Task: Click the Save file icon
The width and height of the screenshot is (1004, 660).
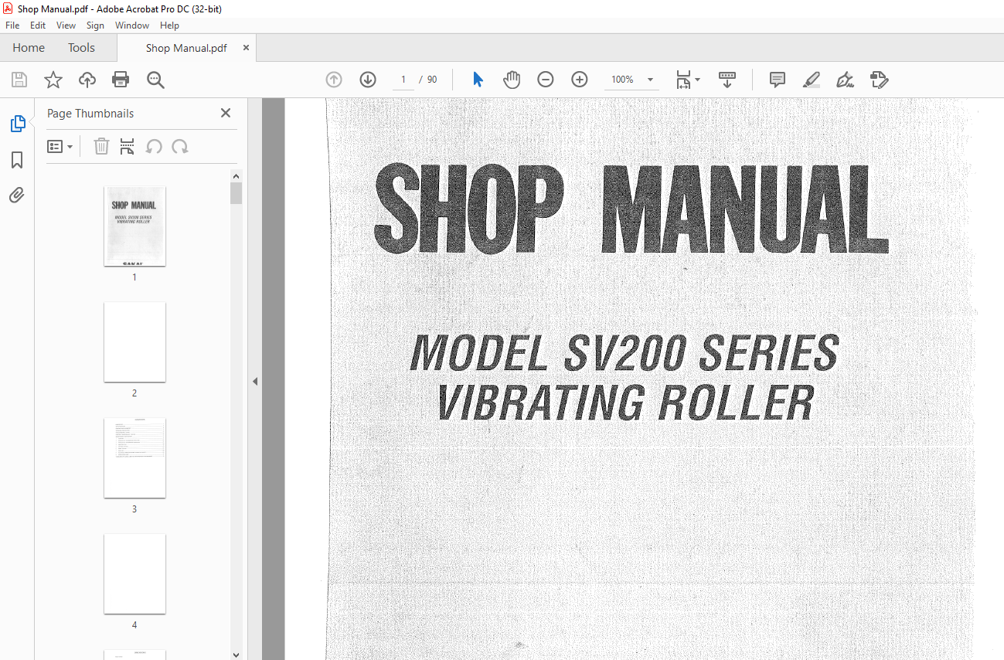Action: point(19,80)
